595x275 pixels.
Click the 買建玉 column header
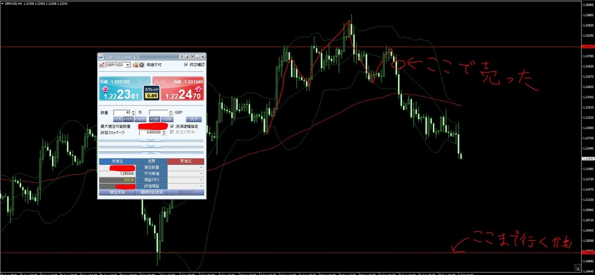coord(185,162)
